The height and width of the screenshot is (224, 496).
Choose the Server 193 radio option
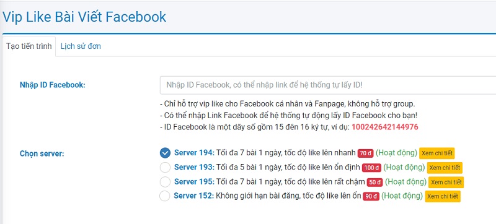click(x=165, y=168)
